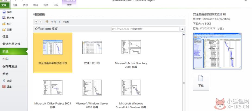Click the 主页 breadcrumb link
The height and width of the screenshot is (111, 252).
coord(54,22)
